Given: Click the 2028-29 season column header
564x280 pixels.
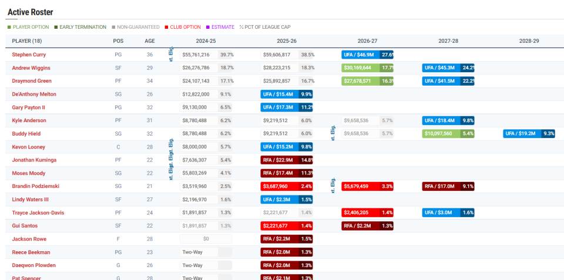Looking at the screenshot, I should [529, 41].
